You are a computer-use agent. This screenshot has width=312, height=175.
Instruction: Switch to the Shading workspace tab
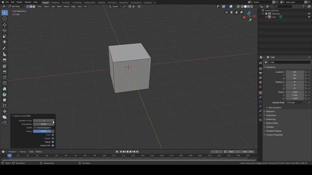(x=101, y=2)
